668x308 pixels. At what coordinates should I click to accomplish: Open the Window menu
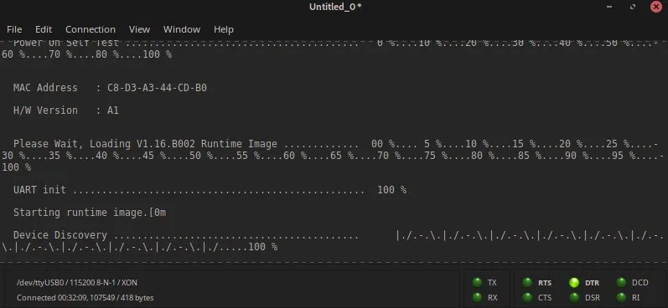(182, 29)
